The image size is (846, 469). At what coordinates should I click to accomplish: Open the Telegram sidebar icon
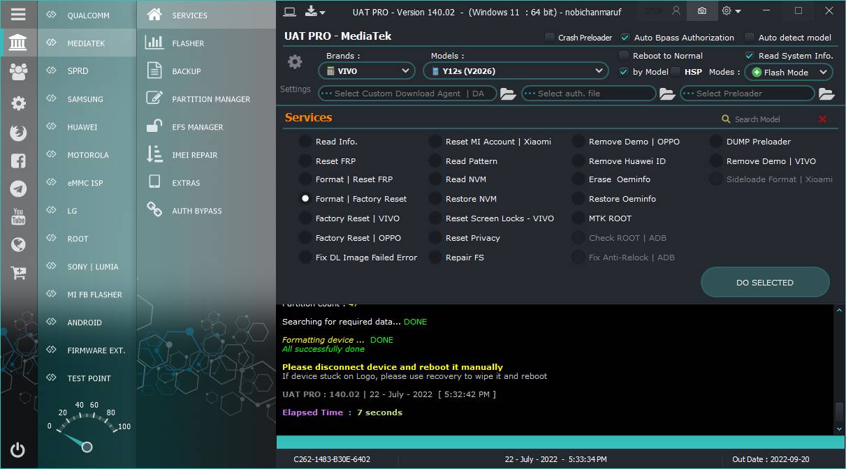18,188
